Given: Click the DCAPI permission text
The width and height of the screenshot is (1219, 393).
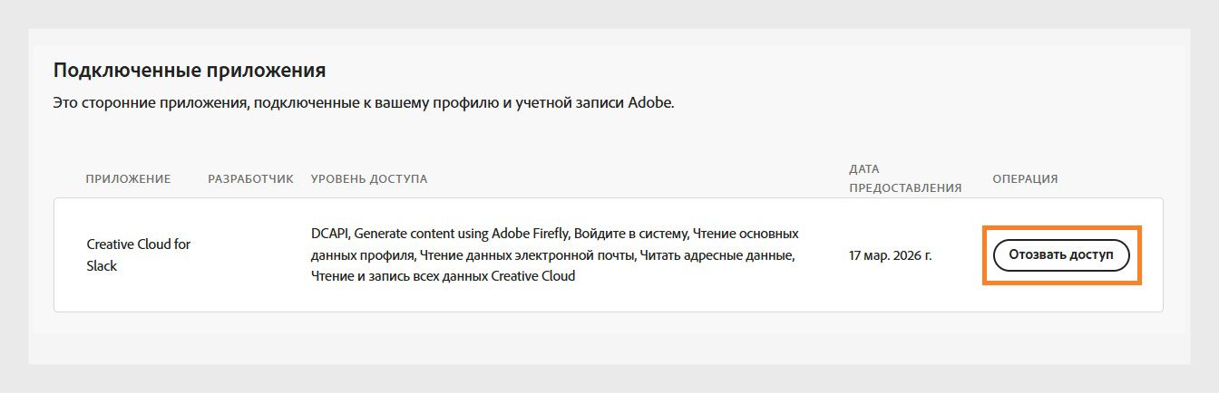Looking at the screenshot, I should (329, 234).
